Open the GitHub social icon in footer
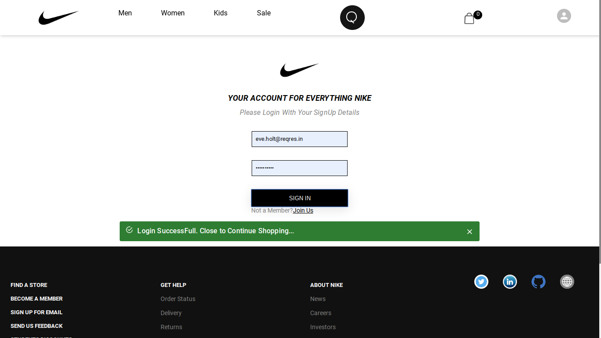The width and height of the screenshot is (601, 338). (x=539, y=282)
